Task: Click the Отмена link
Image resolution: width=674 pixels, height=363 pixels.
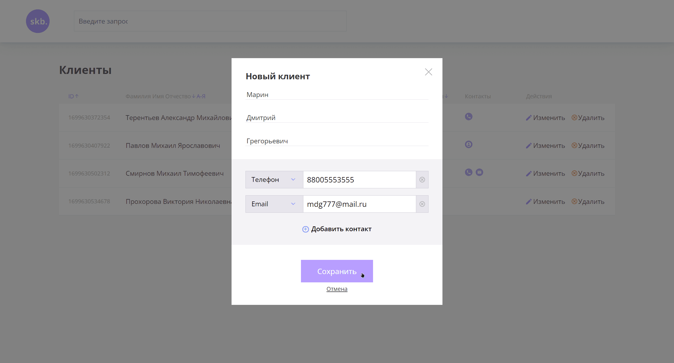Action: point(337,289)
